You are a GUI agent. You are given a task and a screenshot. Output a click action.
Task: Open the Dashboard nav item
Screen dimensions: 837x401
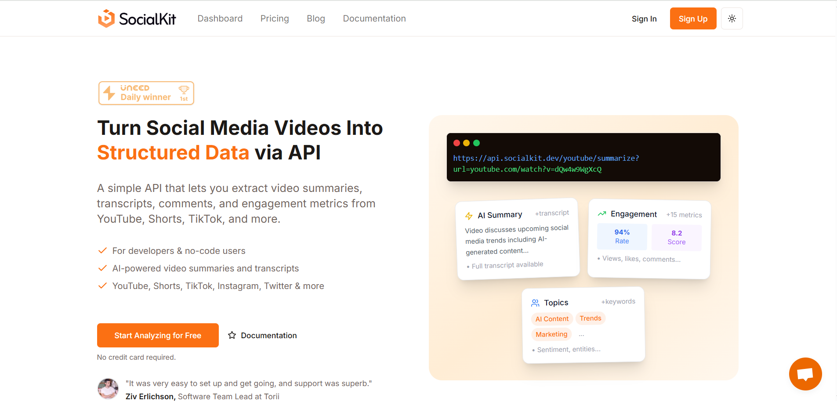tap(220, 18)
